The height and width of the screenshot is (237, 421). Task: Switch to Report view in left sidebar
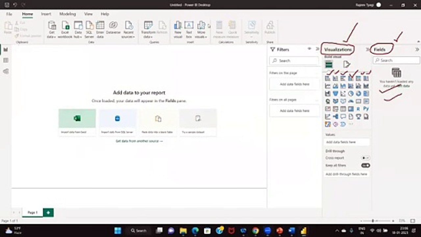tap(6, 49)
